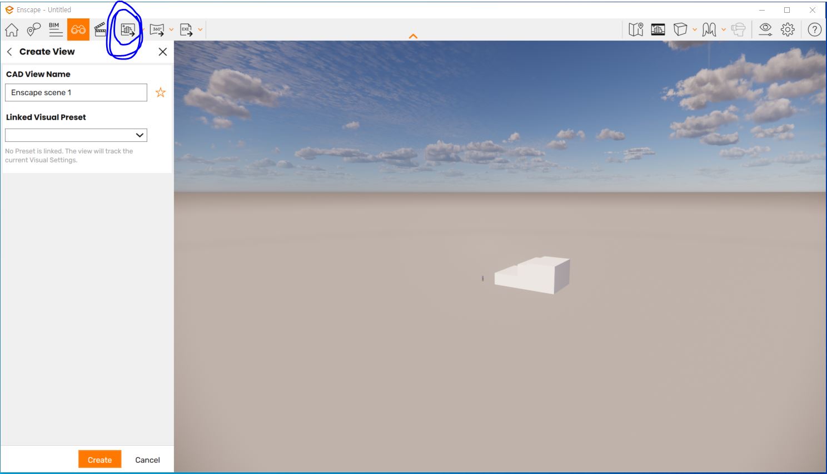
Task: Close the Create View panel
Action: 163,52
